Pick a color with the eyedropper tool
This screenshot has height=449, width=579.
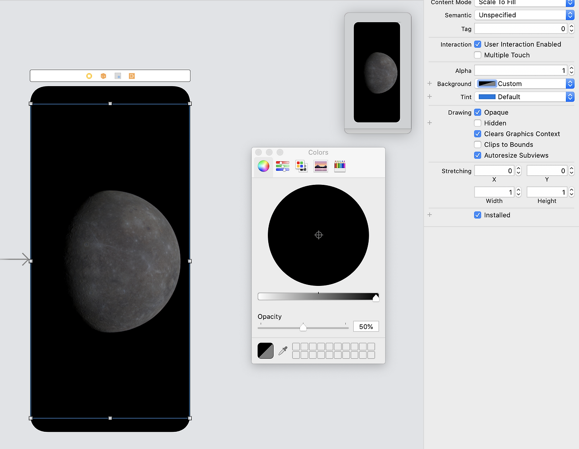(283, 351)
